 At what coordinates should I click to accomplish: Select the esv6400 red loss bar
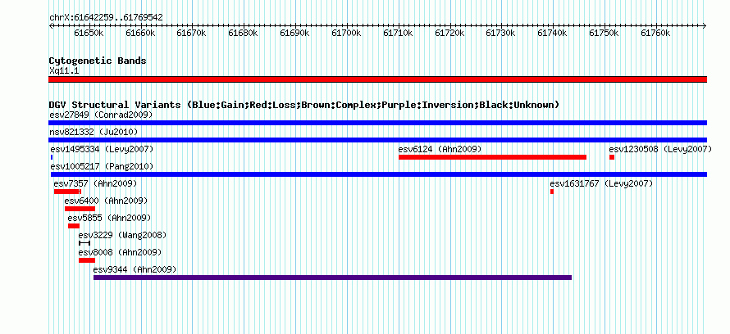click(x=80, y=209)
